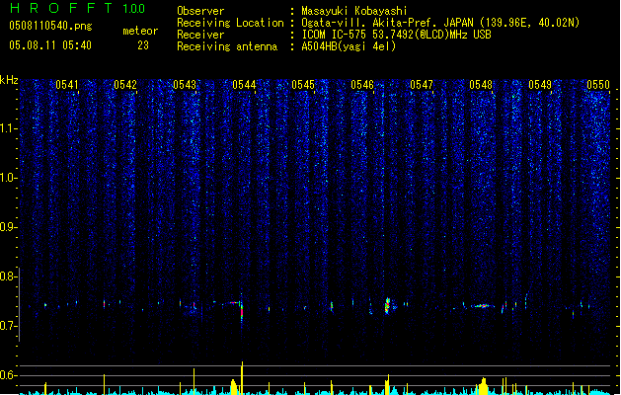Click the long horizontal echo at 0548

click(482, 306)
